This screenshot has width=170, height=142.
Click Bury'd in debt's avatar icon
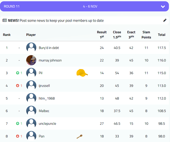coord(31,48)
